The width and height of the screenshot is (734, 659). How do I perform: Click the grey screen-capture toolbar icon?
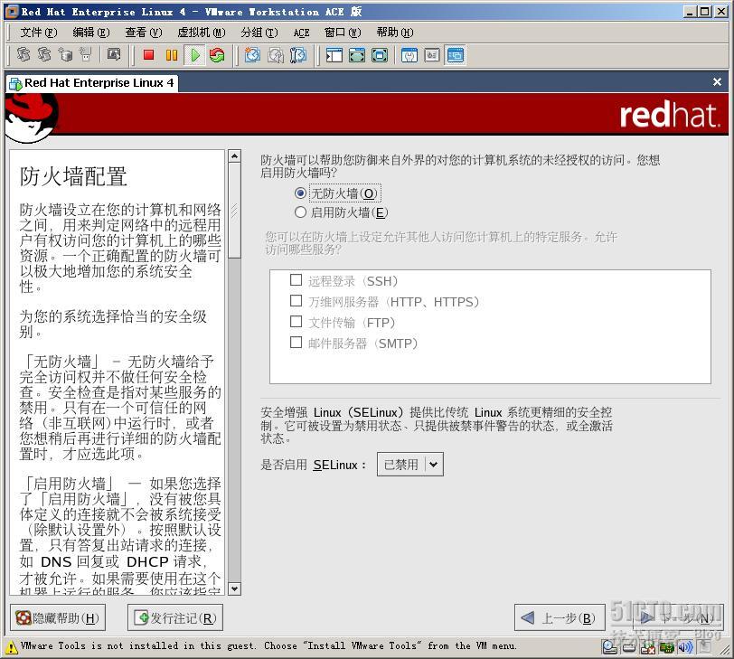coord(114,54)
